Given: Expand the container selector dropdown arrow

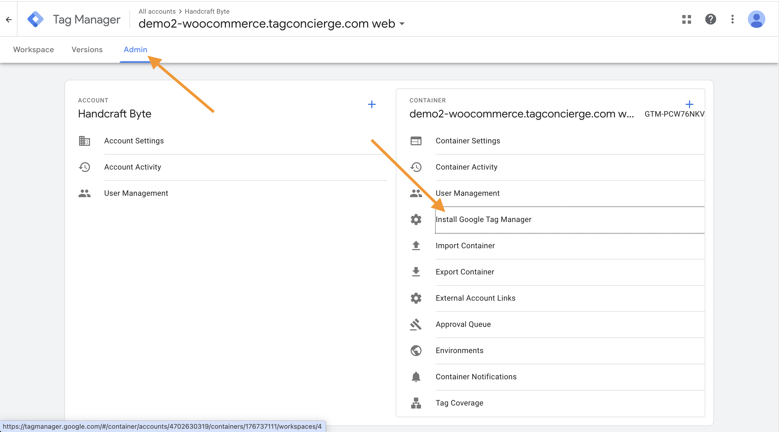Looking at the screenshot, I should (x=402, y=24).
